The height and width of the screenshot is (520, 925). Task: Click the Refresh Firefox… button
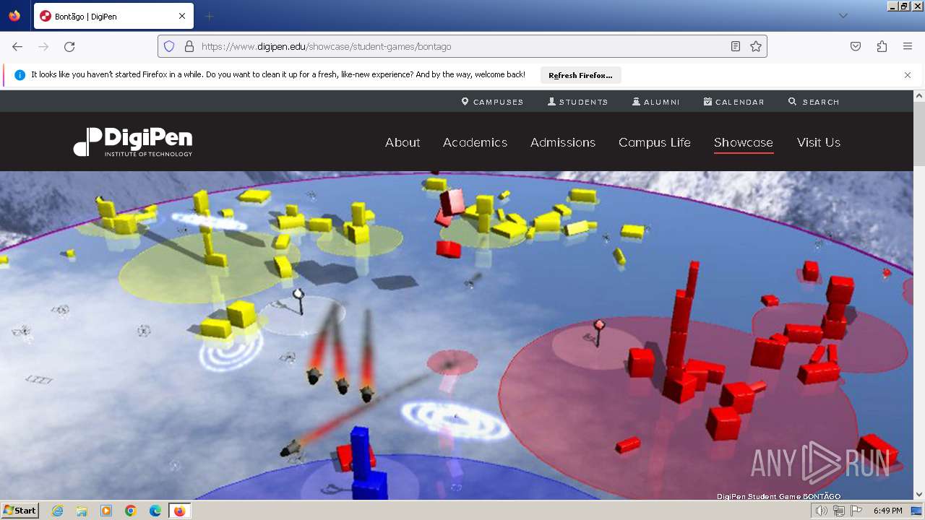pos(580,75)
